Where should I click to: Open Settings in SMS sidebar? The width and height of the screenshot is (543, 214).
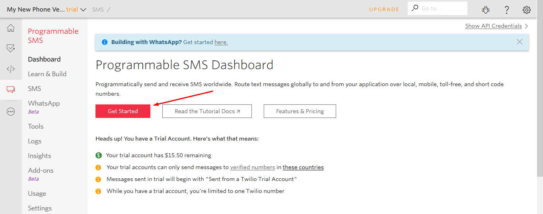pyautogui.click(x=40, y=208)
